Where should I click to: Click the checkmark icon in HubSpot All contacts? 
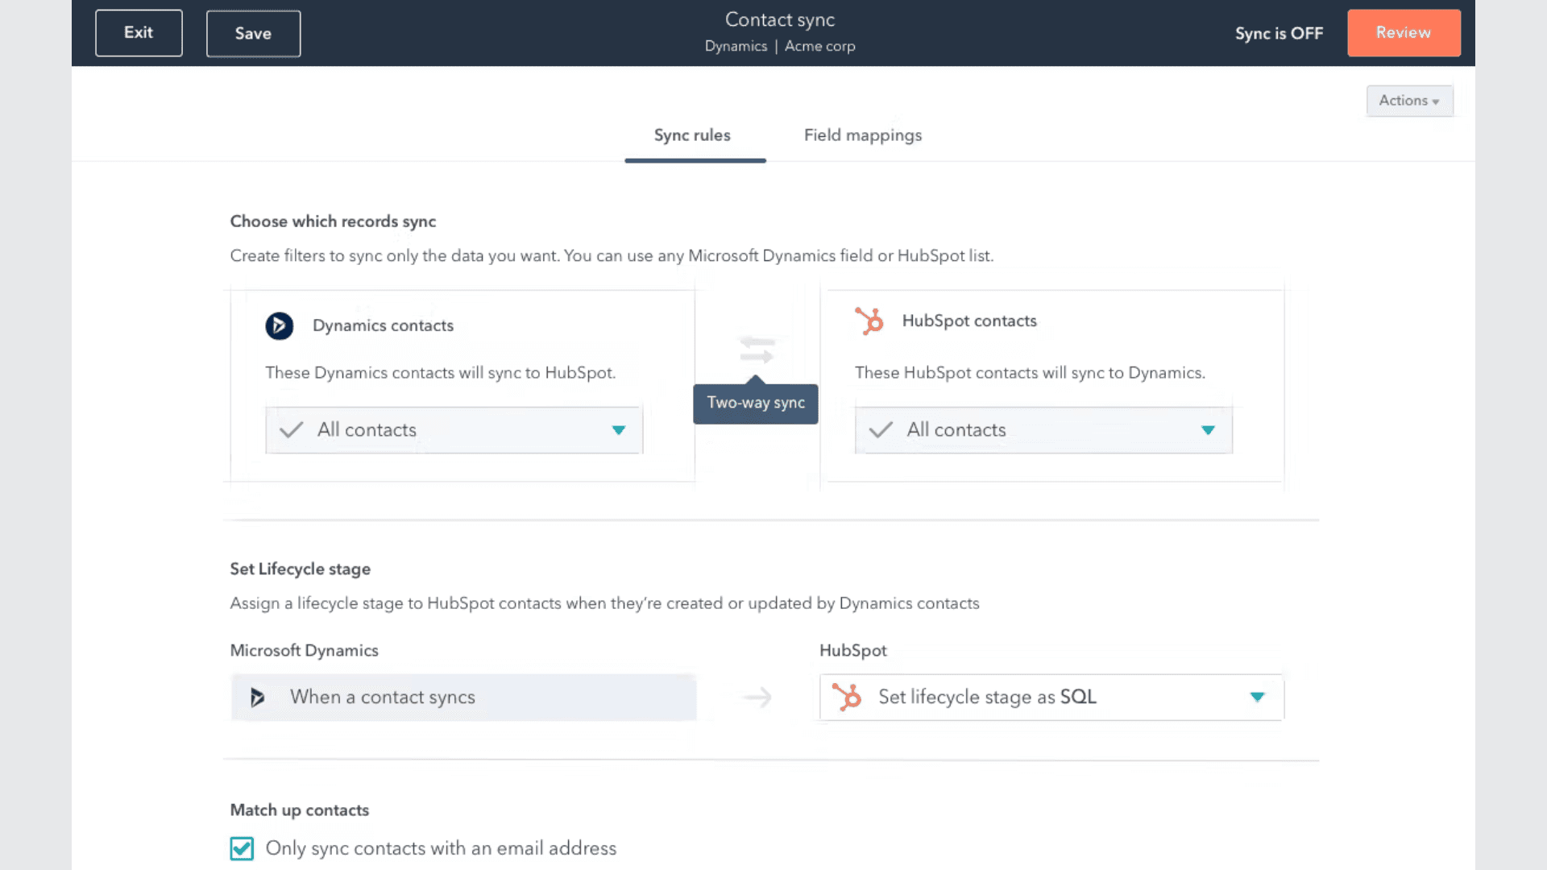click(x=881, y=429)
